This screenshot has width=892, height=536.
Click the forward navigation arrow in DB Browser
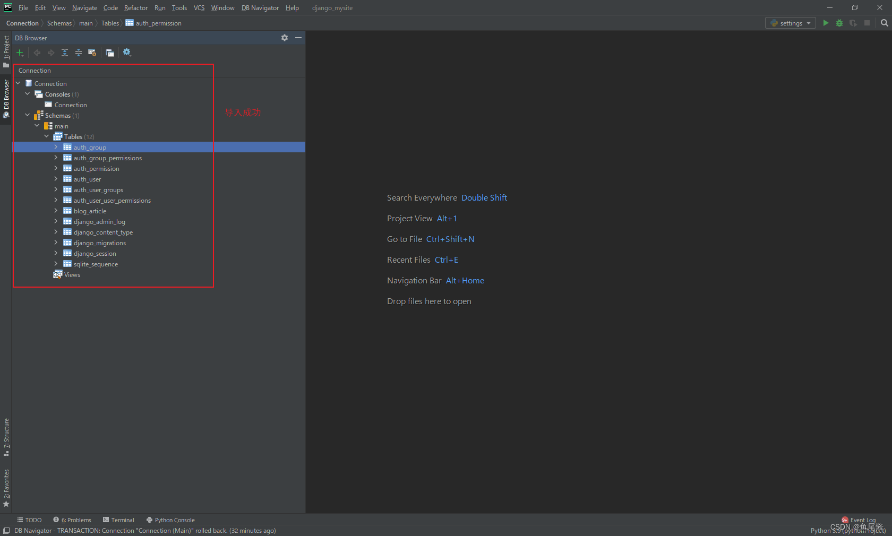pos(51,53)
